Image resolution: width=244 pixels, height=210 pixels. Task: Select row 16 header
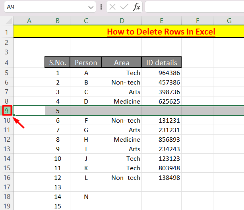pos(6,177)
